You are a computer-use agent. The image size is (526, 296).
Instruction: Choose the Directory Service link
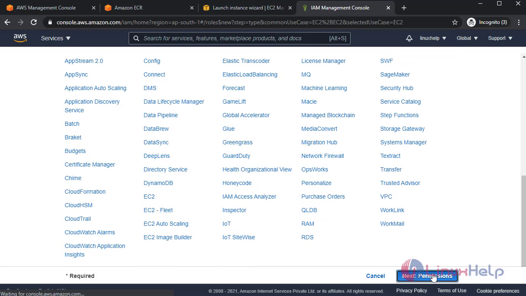point(165,169)
